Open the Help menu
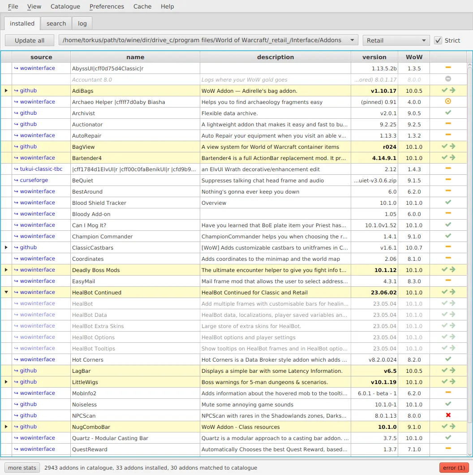 coord(167,6)
